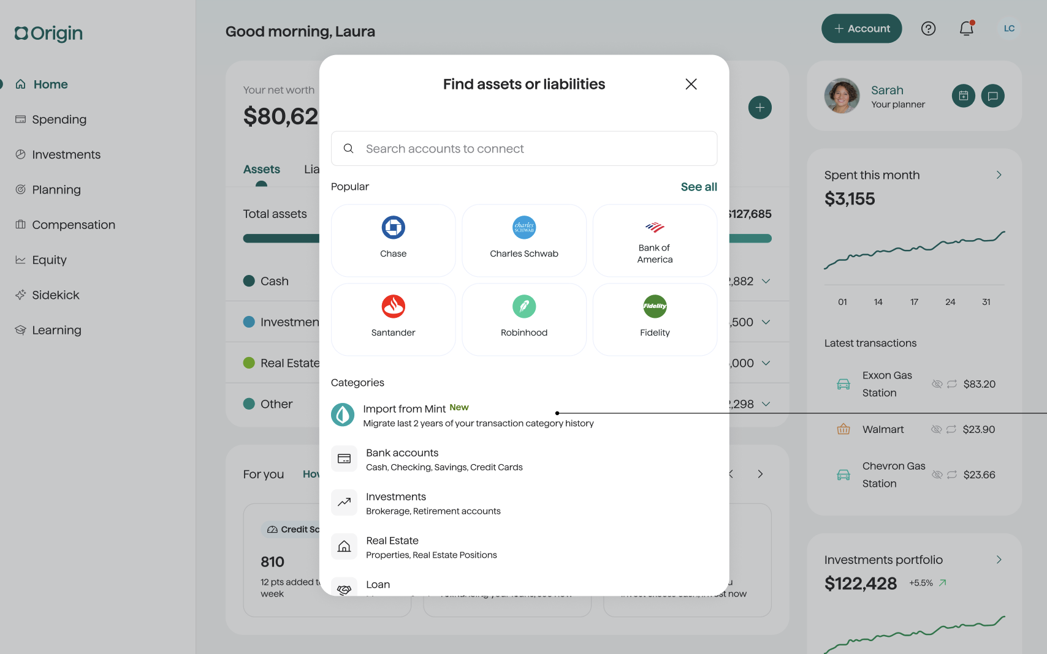This screenshot has height=654, width=1047.
Task: Click the Chase bank logo tile
Action: [393, 240]
